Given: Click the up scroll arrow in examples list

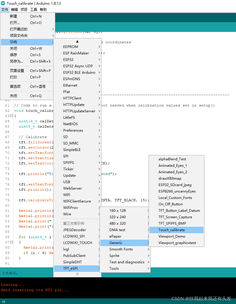Looking at the screenshot, I should click(x=77, y=41).
